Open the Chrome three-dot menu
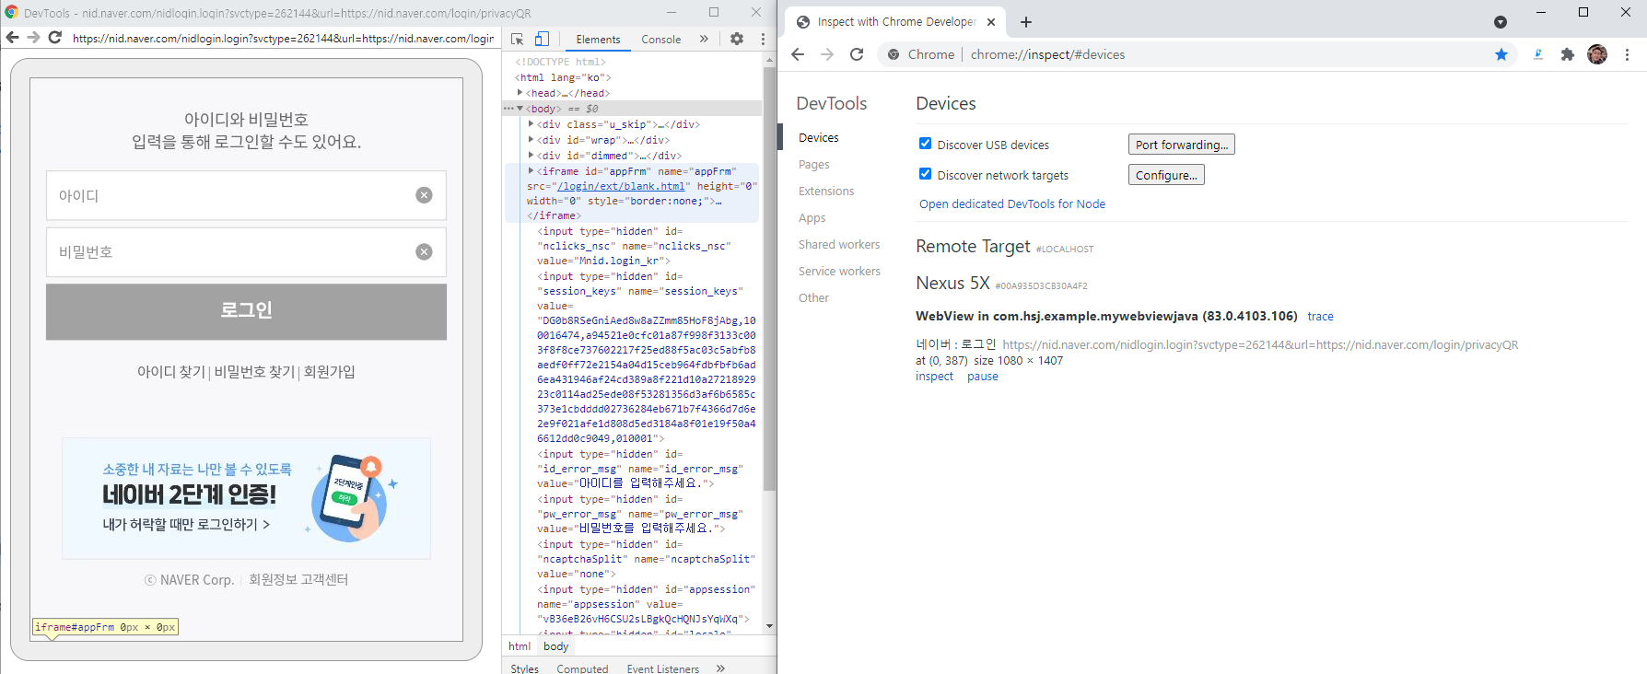This screenshot has width=1647, height=674. point(1627,54)
